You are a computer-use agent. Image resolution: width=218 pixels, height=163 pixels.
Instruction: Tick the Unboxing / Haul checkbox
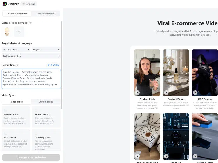tap(36, 133)
